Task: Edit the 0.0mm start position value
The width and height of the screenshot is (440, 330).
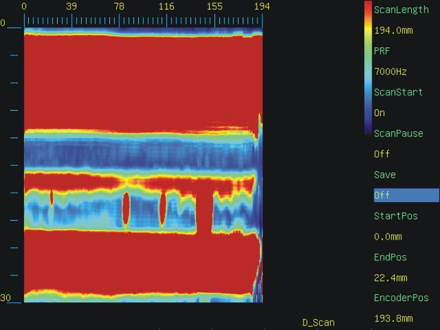Action: 389,237
